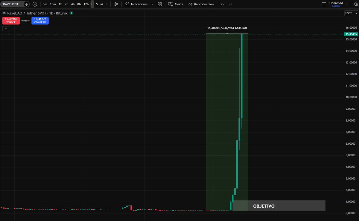The image size is (359, 221).
Task: Open the candlestick chart type selector
Action: click(x=116, y=4)
